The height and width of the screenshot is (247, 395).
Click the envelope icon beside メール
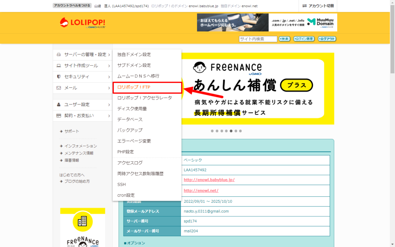pyautogui.click(x=59, y=88)
